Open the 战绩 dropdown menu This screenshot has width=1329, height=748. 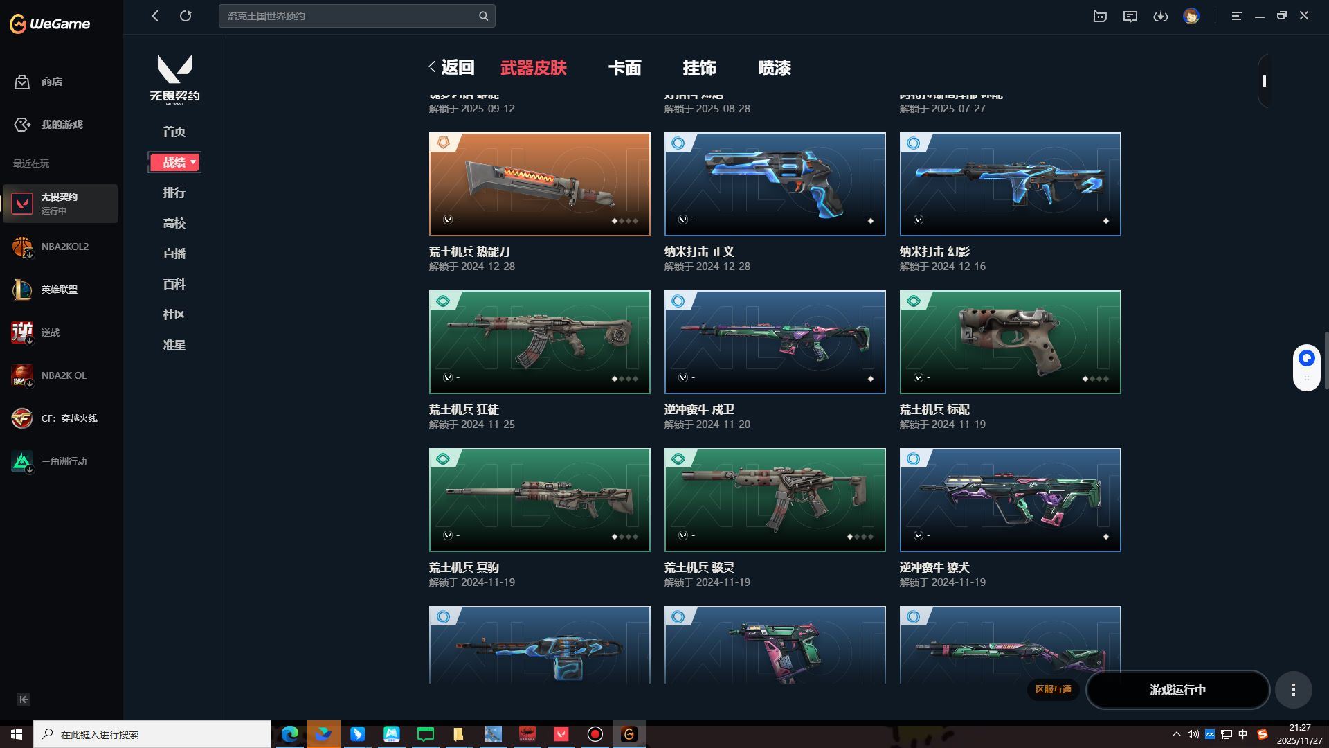[x=174, y=161]
